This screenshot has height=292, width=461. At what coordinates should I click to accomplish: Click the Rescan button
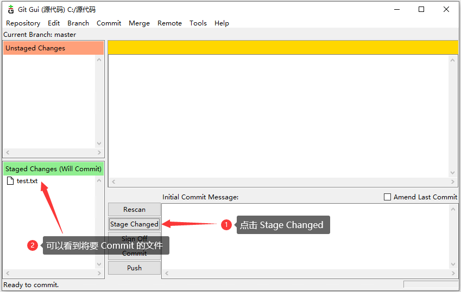click(134, 210)
